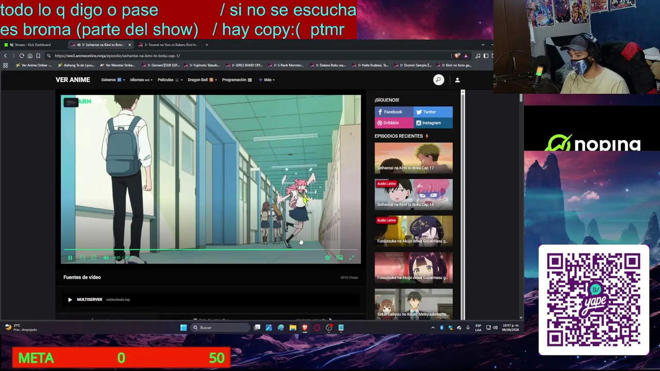The height and width of the screenshot is (371, 660).
Task: Open Brave Shields lion icon
Action: 457,56
